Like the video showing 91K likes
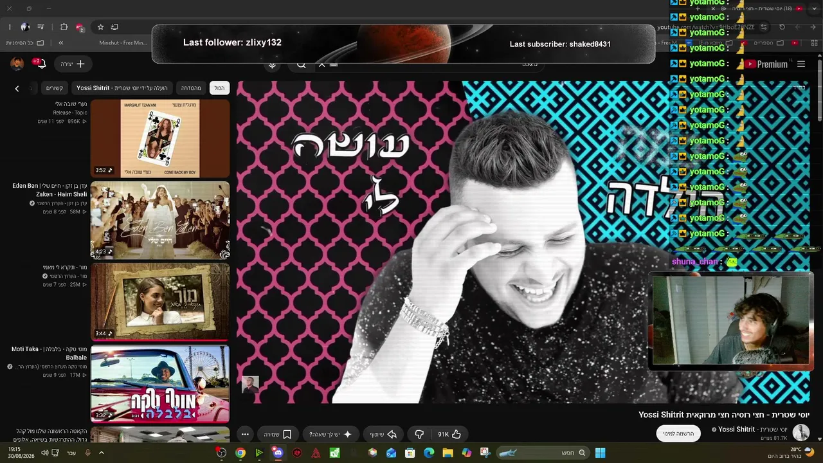The width and height of the screenshot is (823, 463). (449, 435)
